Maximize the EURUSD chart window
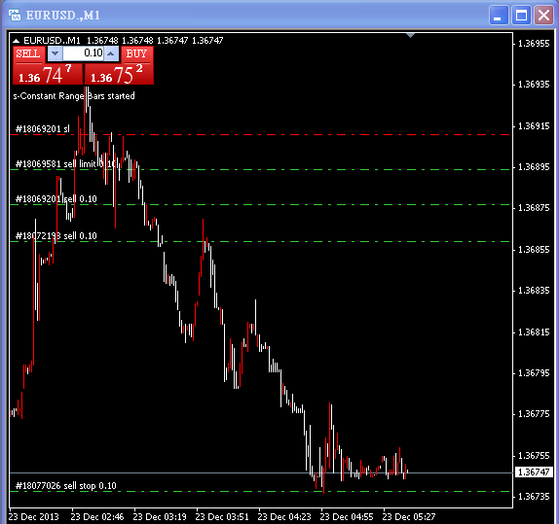 point(521,16)
